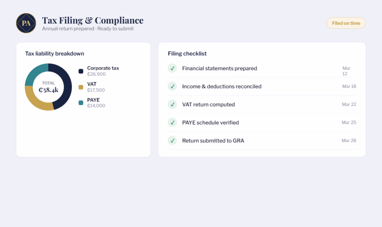Click checkmark beside Income & deductions reconciled
The width and height of the screenshot is (382, 227).
click(172, 86)
